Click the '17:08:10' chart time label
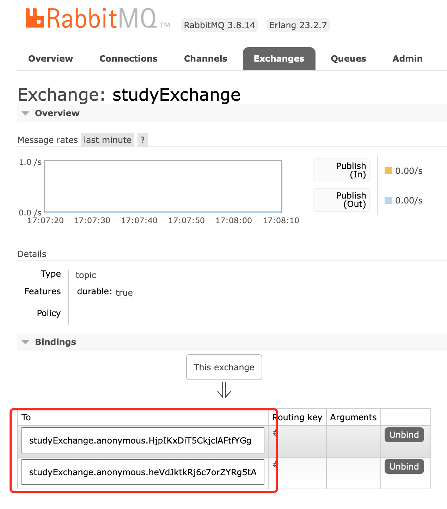Image resolution: width=447 pixels, height=509 pixels. [x=281, y=220]
